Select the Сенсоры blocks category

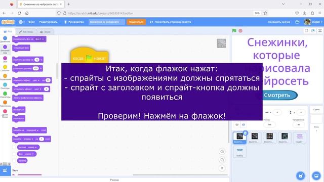5,86
